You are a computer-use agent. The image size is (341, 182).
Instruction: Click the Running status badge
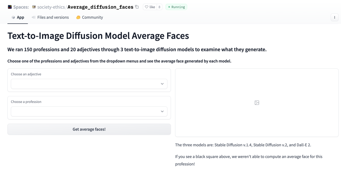(176, 7)
